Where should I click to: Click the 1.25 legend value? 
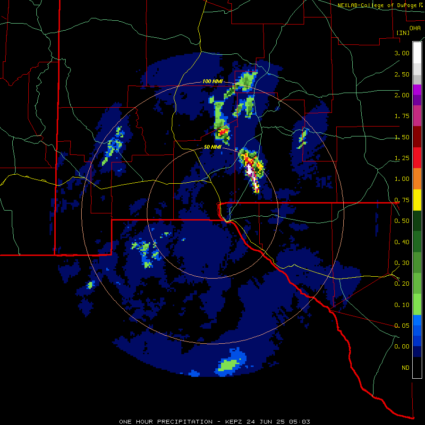pyautogui.click(x=402, y=158)
